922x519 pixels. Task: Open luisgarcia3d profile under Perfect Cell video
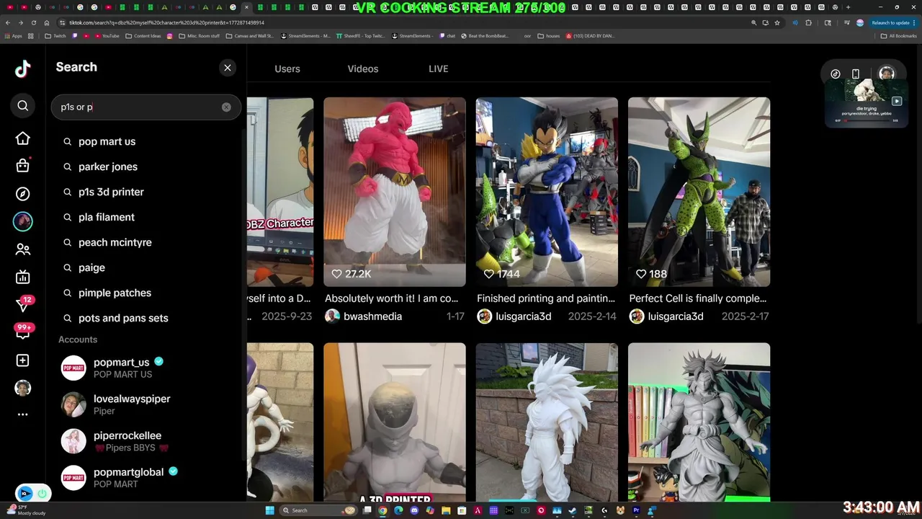[666, 316]
